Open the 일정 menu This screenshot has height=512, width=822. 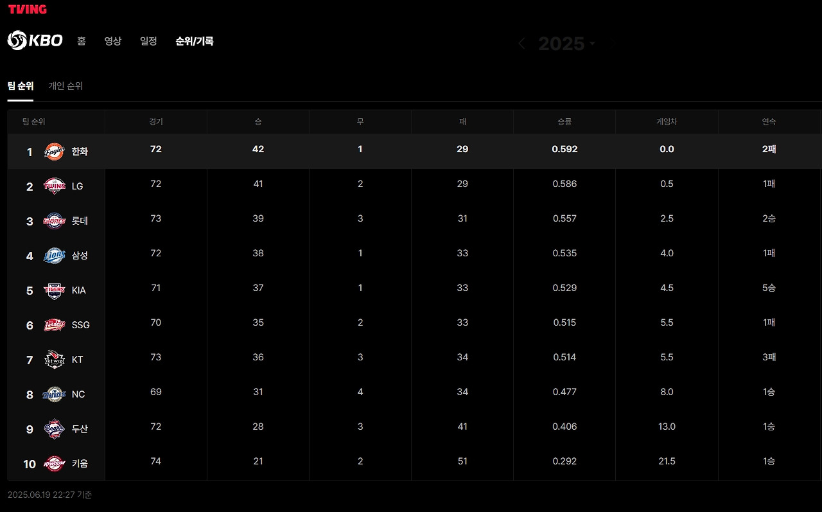pyautogui.click(x=148, y=41)
